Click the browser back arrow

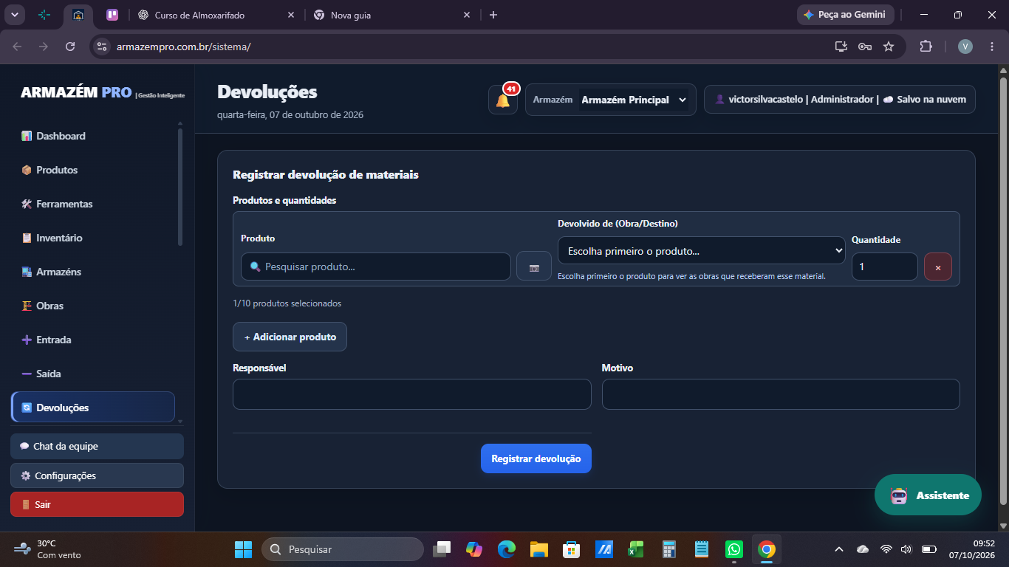(18, 47)
